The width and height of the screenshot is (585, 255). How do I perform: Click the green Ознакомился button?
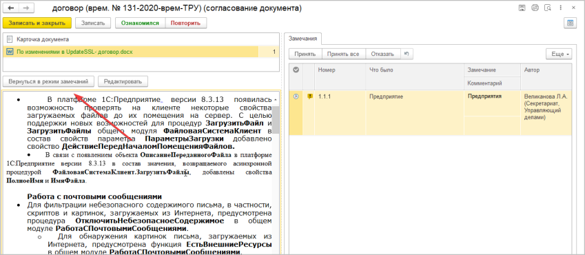click(x=140, y=23)
